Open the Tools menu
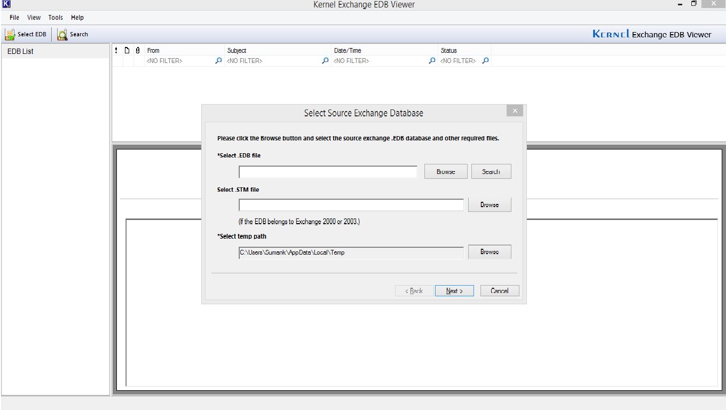This screenshot has width=726, height=410. (56, 18)
